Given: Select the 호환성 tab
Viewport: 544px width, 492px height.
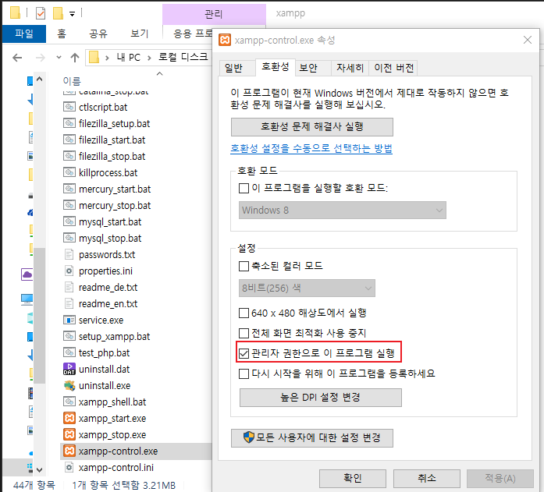Looking at the screenshot, I should (276, 66).
